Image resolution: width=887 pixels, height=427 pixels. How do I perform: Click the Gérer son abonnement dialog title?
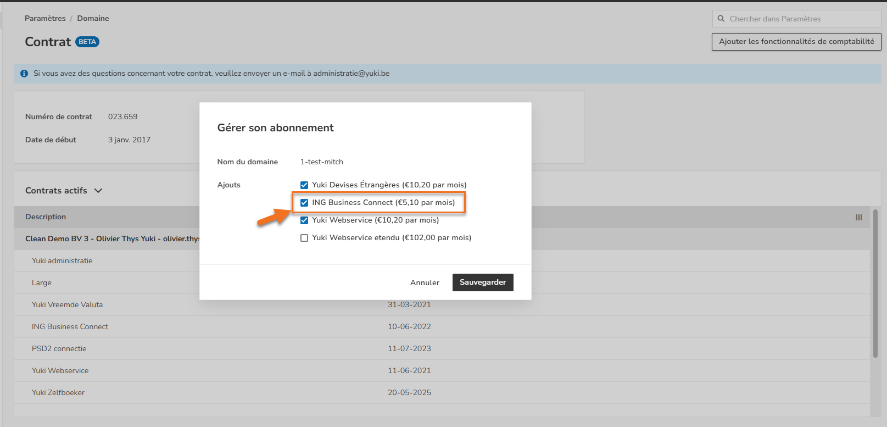276,128
